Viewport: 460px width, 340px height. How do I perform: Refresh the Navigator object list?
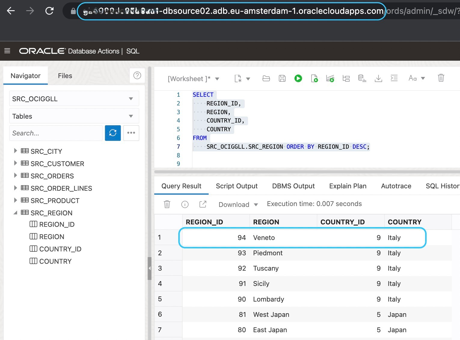coord(113,133)
